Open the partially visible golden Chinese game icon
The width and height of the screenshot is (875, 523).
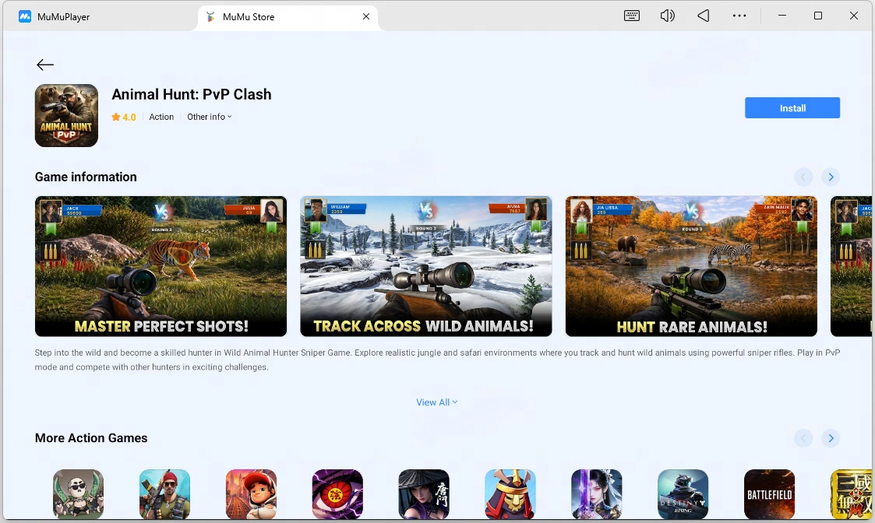click(851, 494)
